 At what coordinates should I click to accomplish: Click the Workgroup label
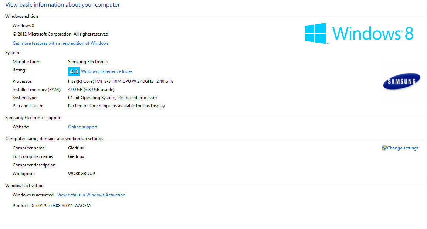coord(24,174)
